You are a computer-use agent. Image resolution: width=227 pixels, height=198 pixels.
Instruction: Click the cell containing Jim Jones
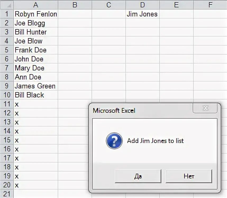(x=143, y=14)
